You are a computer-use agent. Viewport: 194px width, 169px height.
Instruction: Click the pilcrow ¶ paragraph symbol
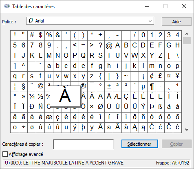[152, 87]
